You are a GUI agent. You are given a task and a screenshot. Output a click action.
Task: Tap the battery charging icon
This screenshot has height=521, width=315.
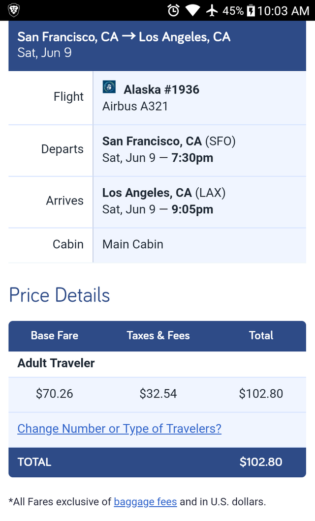[251, 10]
